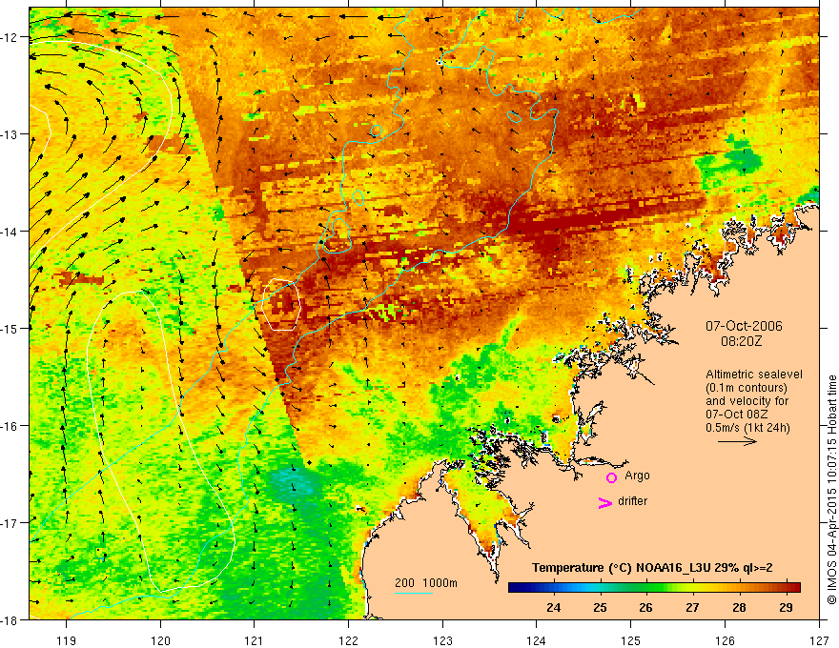This screenshot has height=648, width=839.
Task: Click the latitude axis label '-18'
Action: click(x=9, y=619)
